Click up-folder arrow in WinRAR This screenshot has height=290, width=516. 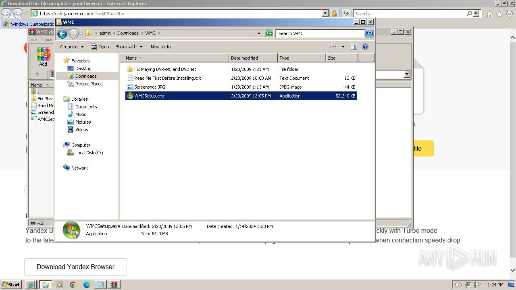pos(37,74)
